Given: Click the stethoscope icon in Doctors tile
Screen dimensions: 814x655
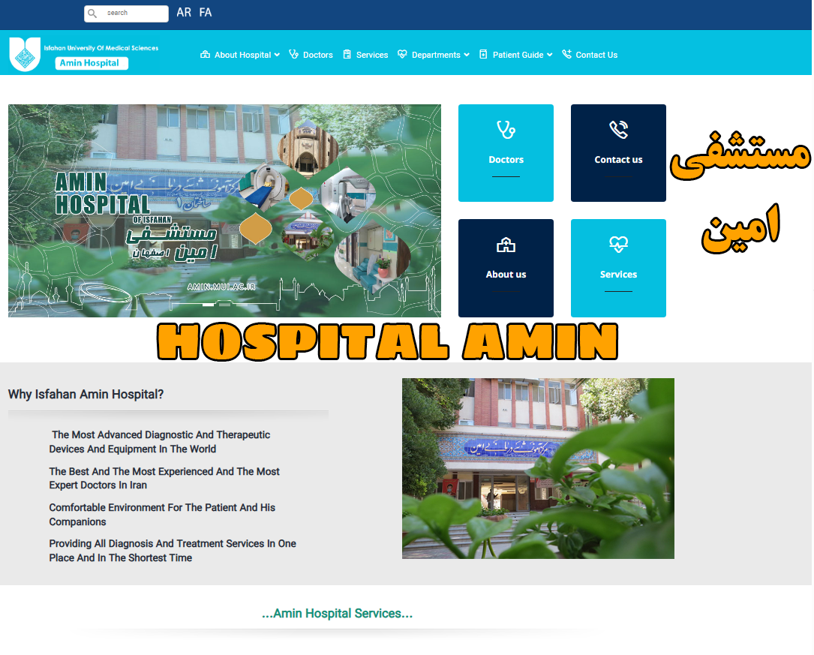Looking at the screenshot, I should (x=506, y=130).
